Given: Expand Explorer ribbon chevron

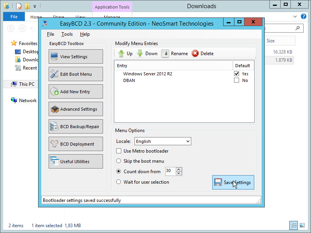Looking at the screenshot, I should click(x=295, y=16).
